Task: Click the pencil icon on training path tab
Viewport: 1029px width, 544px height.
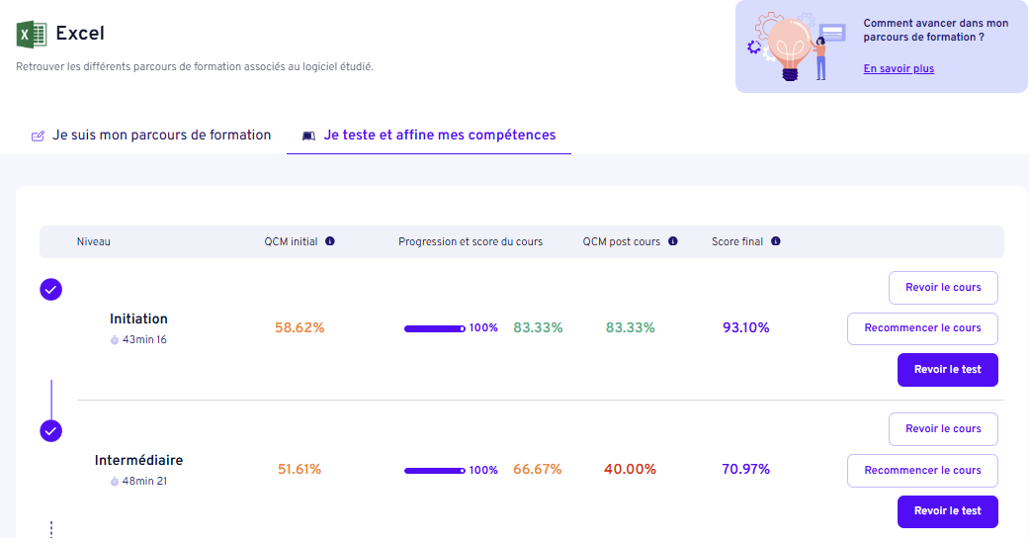Action: point(39,136)
